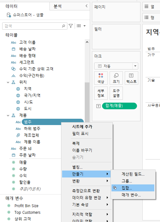
Task: Switch to the 분석 tab
Action: click(57, 6)
